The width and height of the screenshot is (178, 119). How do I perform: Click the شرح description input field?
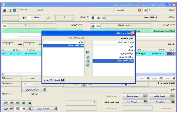click(114, 90)
